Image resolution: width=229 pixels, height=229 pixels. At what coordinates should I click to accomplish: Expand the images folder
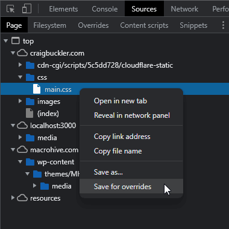pos(20,102)
